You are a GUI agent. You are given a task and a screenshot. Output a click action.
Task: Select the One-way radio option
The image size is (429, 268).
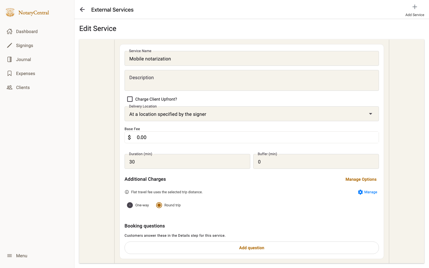coord(130,205)
